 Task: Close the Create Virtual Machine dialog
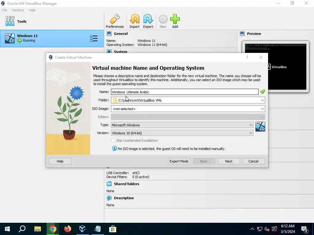click(261, 57)
